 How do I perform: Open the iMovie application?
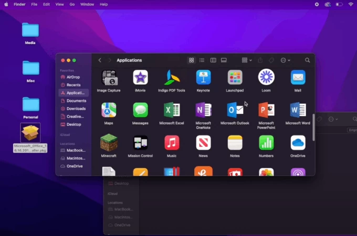(x=140, y=78)
